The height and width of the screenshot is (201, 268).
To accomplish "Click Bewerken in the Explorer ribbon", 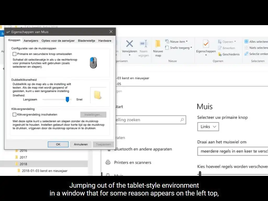I will [x=226, y=48].
